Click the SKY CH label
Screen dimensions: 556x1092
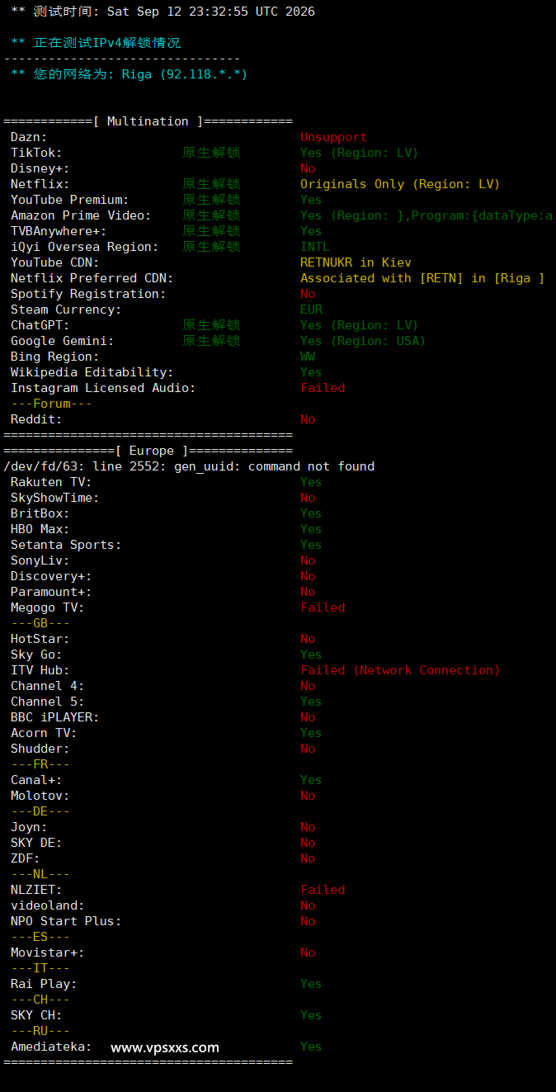pos(36,1015)
